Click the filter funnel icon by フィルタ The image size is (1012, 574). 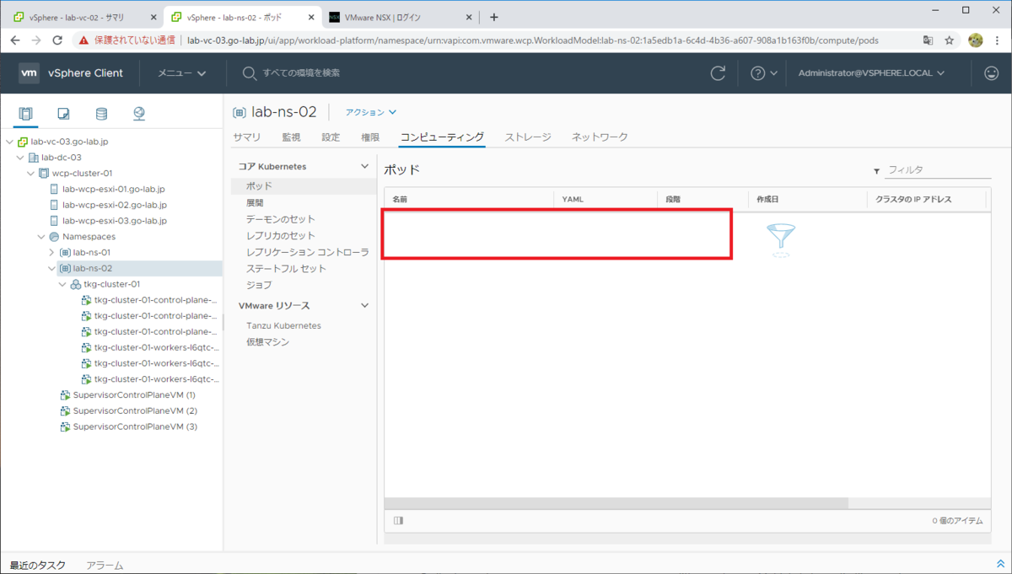tap(876, 171)
